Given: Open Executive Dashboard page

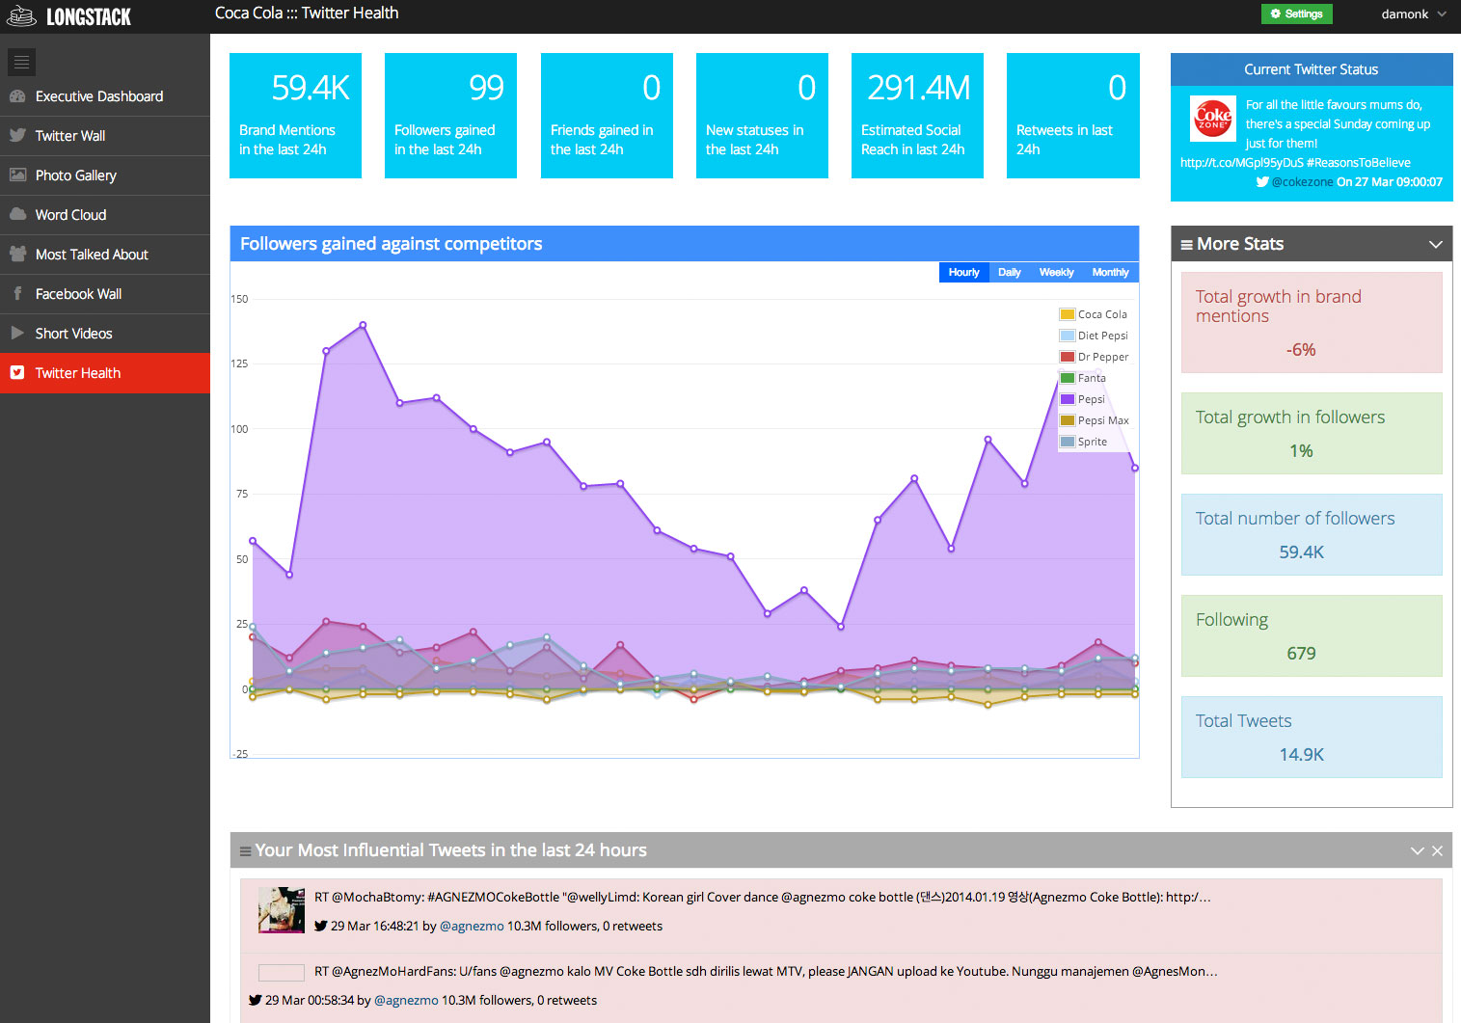Looking at the screenshot, I should pyautogui.click(x=105, y=96).
